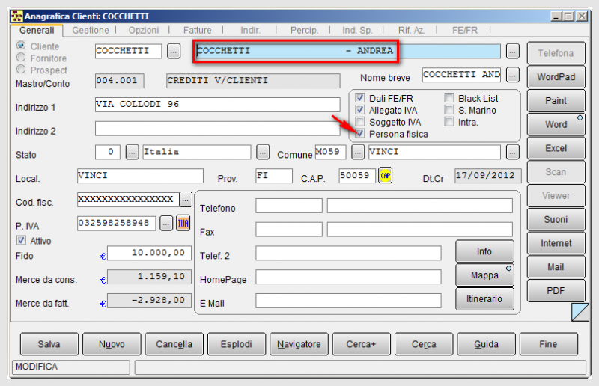Open the Fatture tab
599x386 pixels.
click(197, 30)
